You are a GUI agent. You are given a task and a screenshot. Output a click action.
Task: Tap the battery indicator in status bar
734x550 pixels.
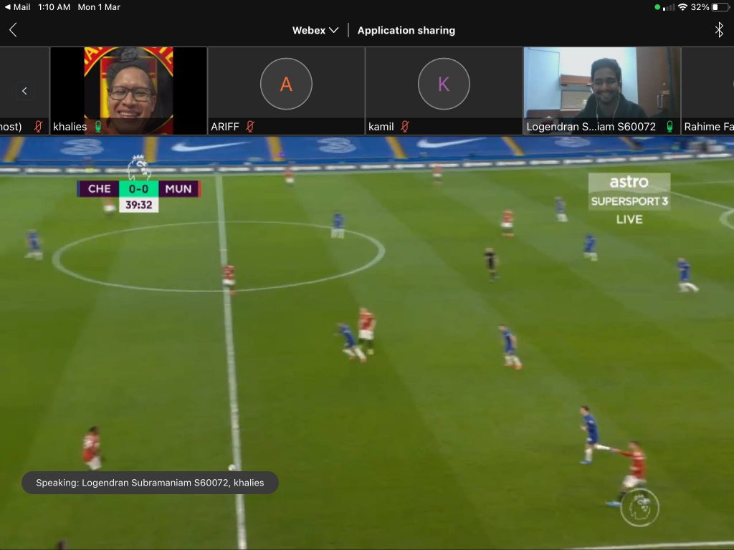coord(720,7)
